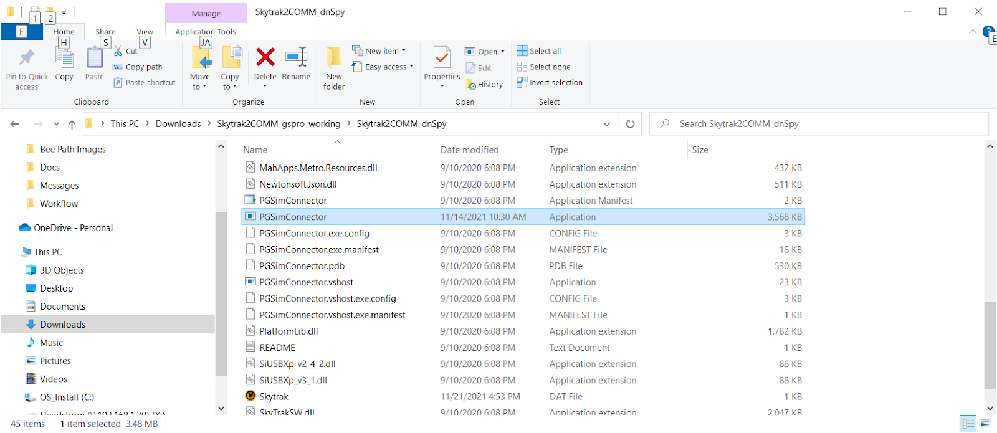Select the README text document

(523, 347)
